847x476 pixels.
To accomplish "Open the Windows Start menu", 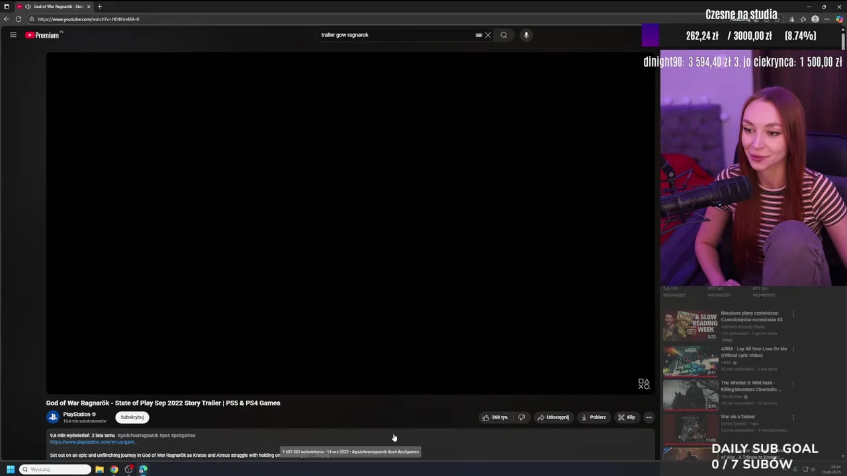I will coord(10,469).
